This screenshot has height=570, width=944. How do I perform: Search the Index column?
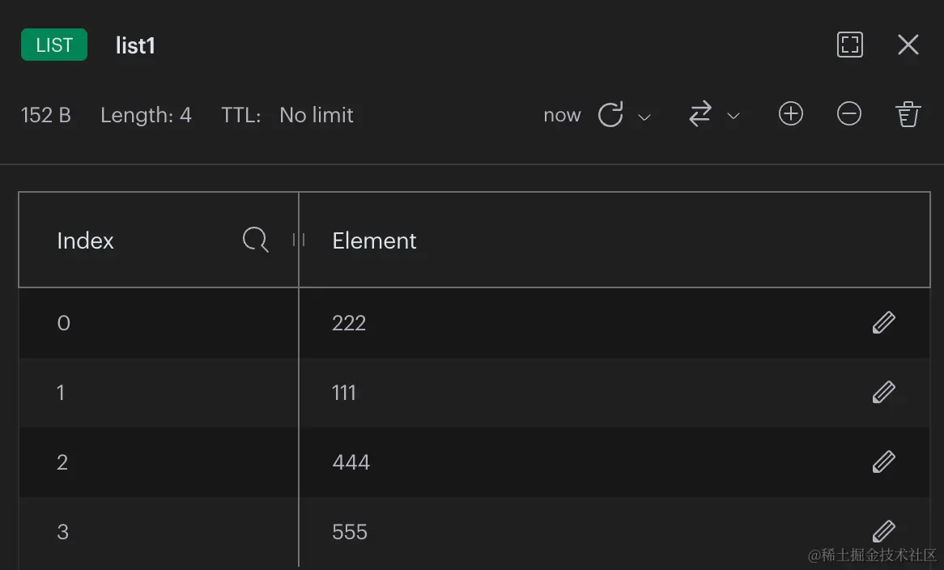tap(255, 240)
